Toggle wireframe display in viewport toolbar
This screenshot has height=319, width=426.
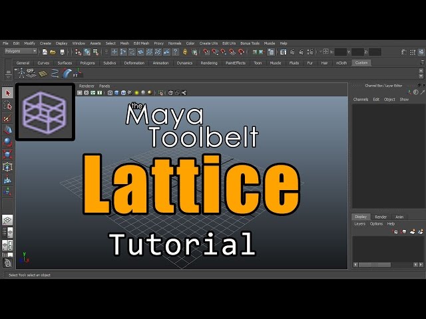pyautogui.click(x=110, y=93)
